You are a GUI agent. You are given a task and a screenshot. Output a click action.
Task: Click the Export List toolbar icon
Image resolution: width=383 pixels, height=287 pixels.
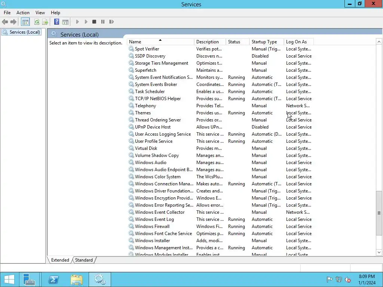[45, 22]
